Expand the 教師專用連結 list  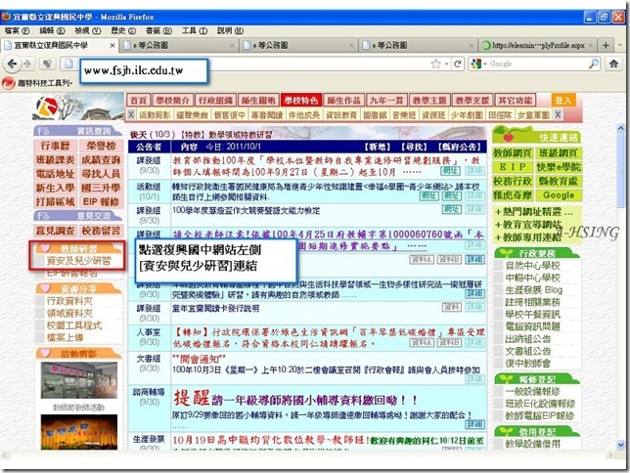point(528,236)
